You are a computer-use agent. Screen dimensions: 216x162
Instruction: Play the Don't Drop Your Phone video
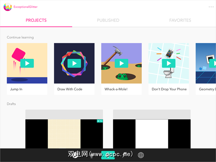click(169, 63)
